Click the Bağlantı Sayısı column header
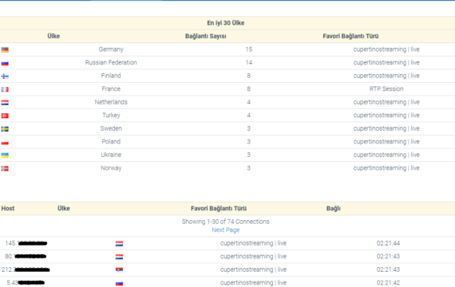This screenshot has width=455, height=287. [206, 36]
